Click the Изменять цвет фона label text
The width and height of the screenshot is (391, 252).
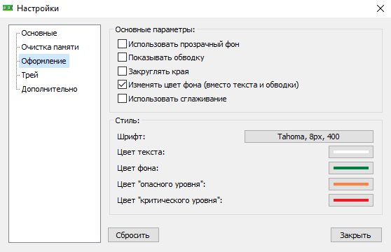[x=165, y=85]
